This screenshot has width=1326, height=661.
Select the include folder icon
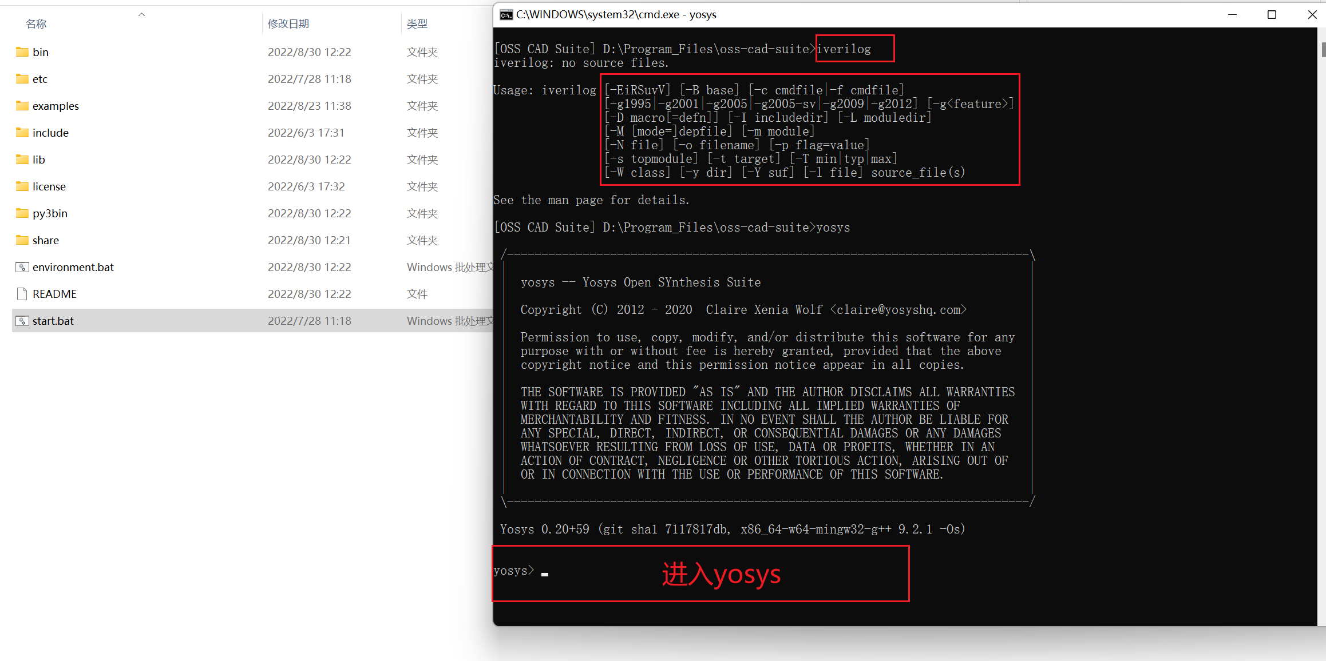point(22,133)
